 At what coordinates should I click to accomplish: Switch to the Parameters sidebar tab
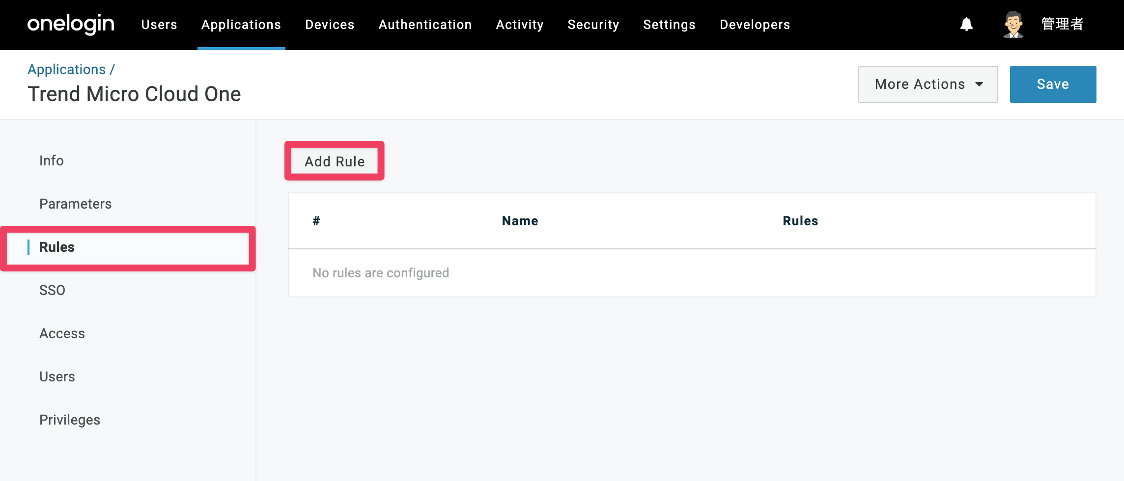(76, 204)
